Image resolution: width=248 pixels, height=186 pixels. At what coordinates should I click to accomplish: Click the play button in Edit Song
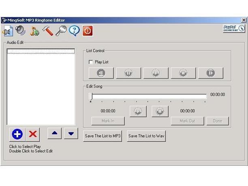[x=138, y=111]
